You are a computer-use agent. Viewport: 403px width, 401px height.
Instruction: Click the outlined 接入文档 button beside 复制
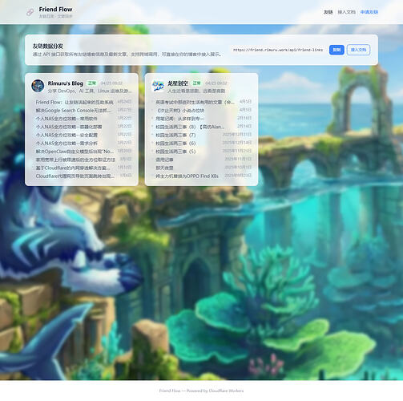tap(358, 50)
